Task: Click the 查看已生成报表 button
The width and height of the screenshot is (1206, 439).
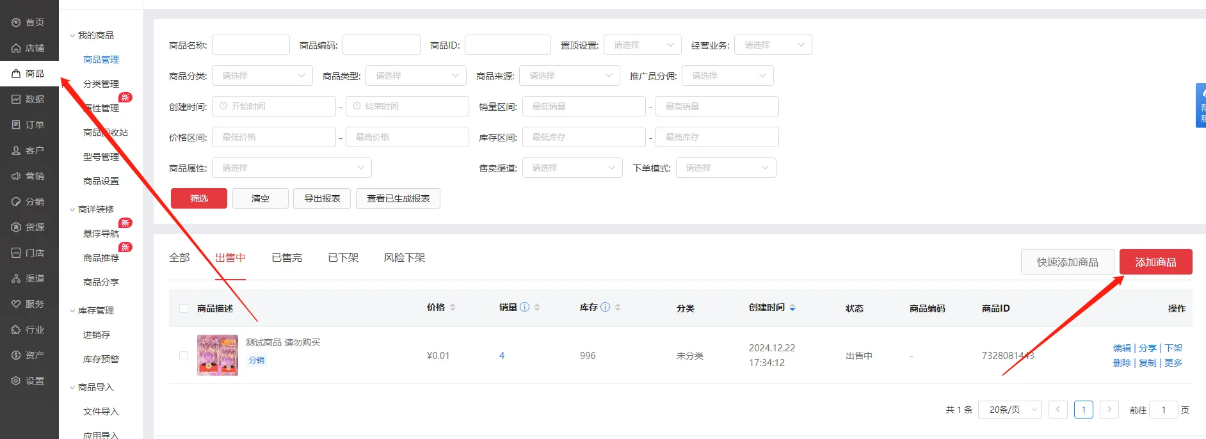Action: 398,198
